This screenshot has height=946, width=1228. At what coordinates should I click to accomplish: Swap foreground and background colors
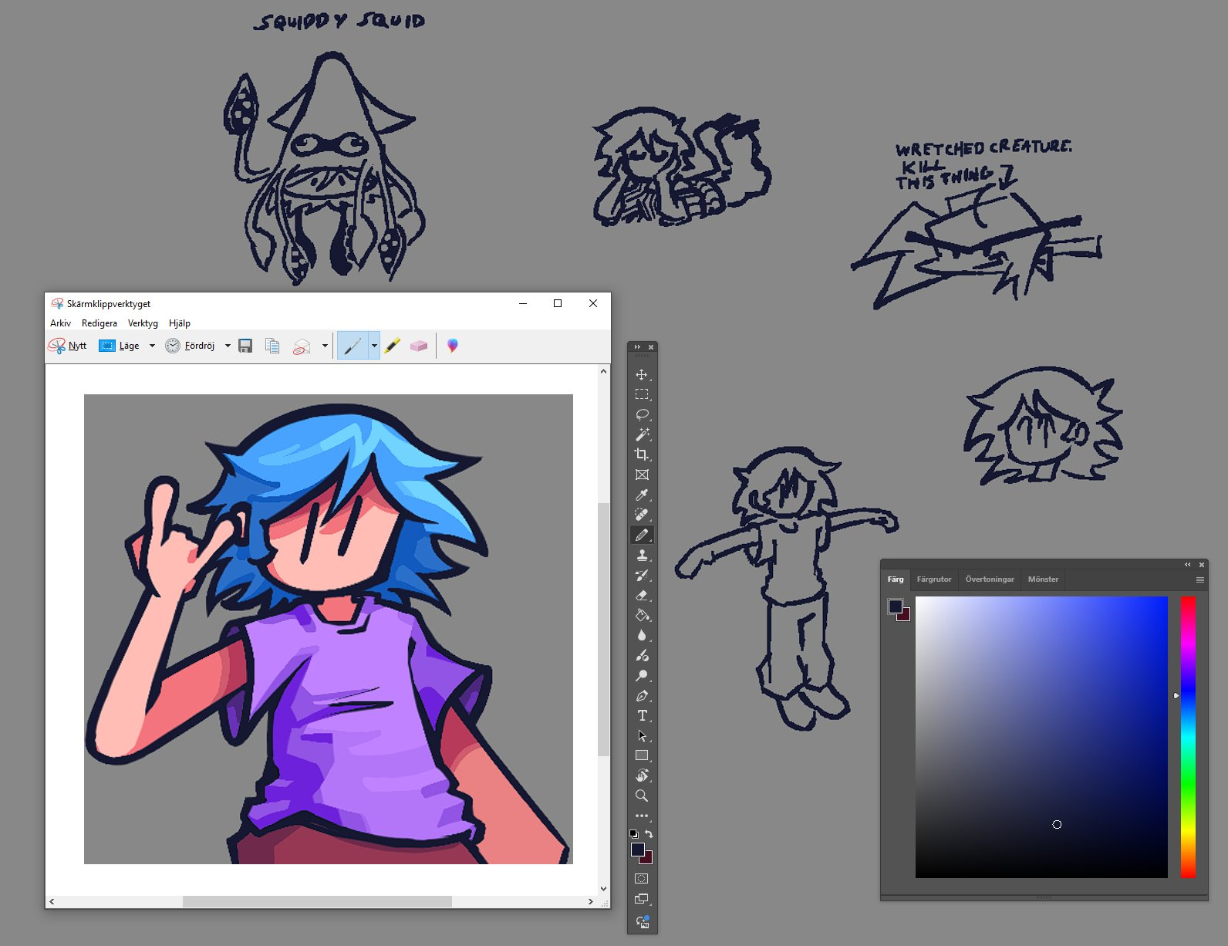tap(649, 834)
